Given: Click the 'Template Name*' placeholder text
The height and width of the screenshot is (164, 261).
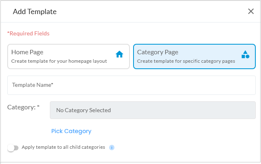Looking at the screenshot, I should [x=33, y=85].
